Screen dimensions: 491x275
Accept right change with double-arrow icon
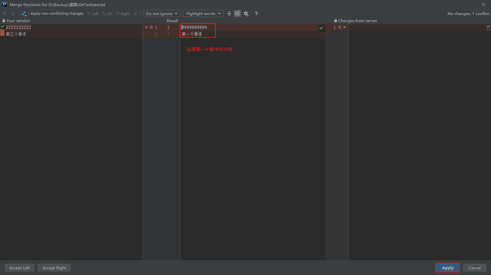click(x=340, y=27)
